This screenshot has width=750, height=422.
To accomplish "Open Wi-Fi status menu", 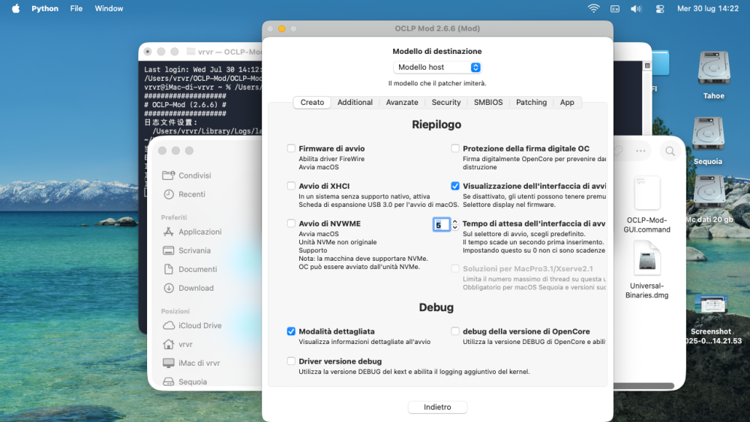I will tap(593, 8).
